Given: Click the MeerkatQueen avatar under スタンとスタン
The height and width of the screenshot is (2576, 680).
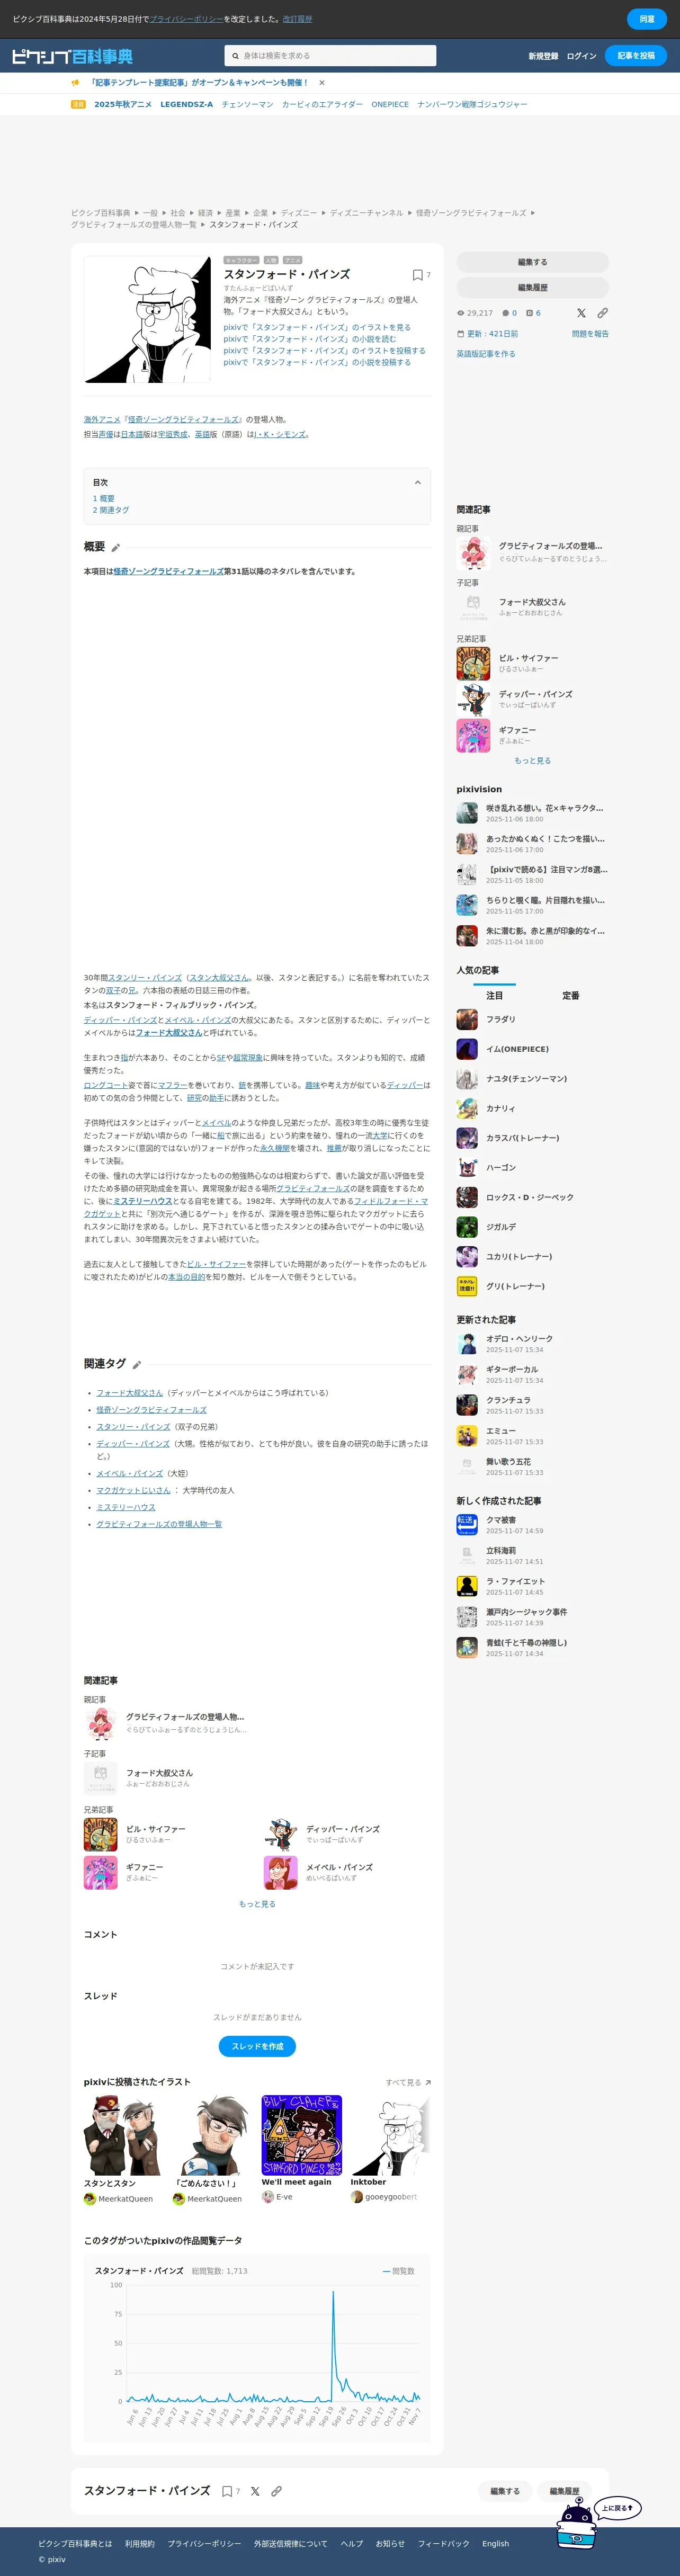Looking at the screenshot, I should [x=90, y=2199].
